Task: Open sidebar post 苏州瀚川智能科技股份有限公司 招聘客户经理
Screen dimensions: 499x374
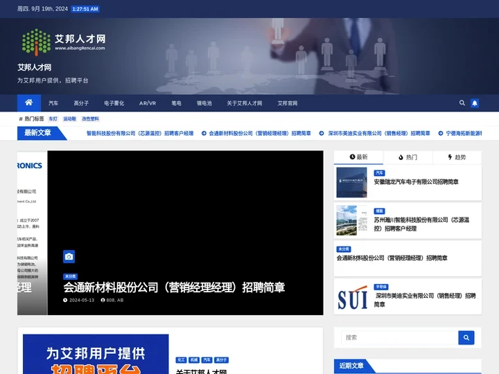Action: [x=421, y=224]
